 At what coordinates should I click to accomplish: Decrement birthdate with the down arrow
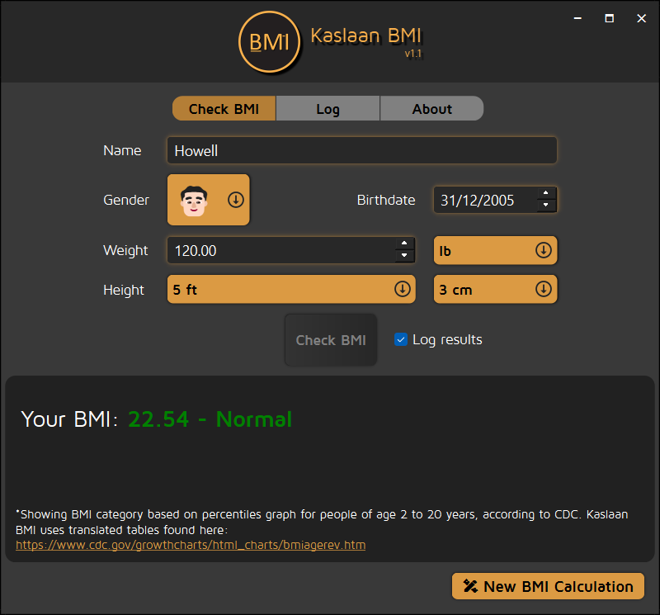(546, 206)
